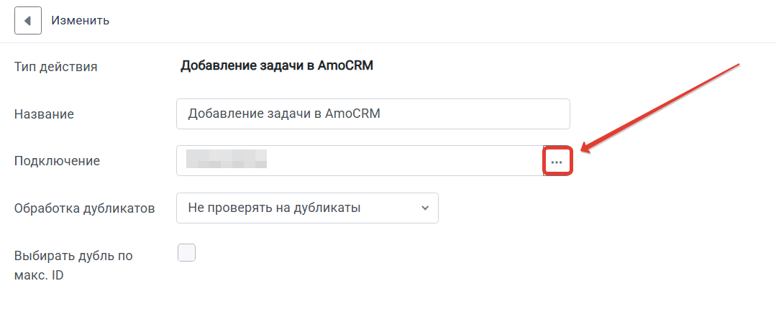Toggle the 'Выбирать дубль по макс. ID' checkbox
This screenshot has width=776, height=309.
[186, 253]
